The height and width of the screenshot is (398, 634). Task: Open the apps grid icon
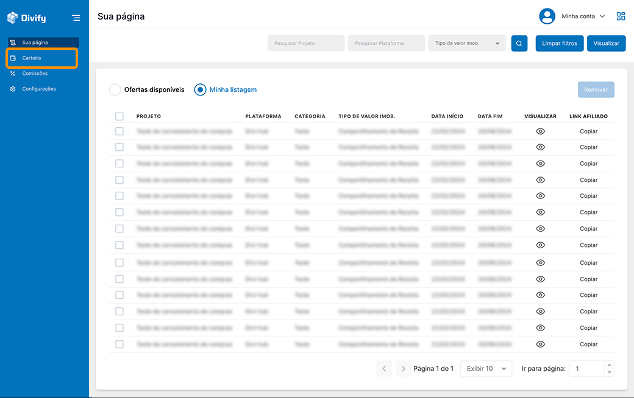[621, 16]
